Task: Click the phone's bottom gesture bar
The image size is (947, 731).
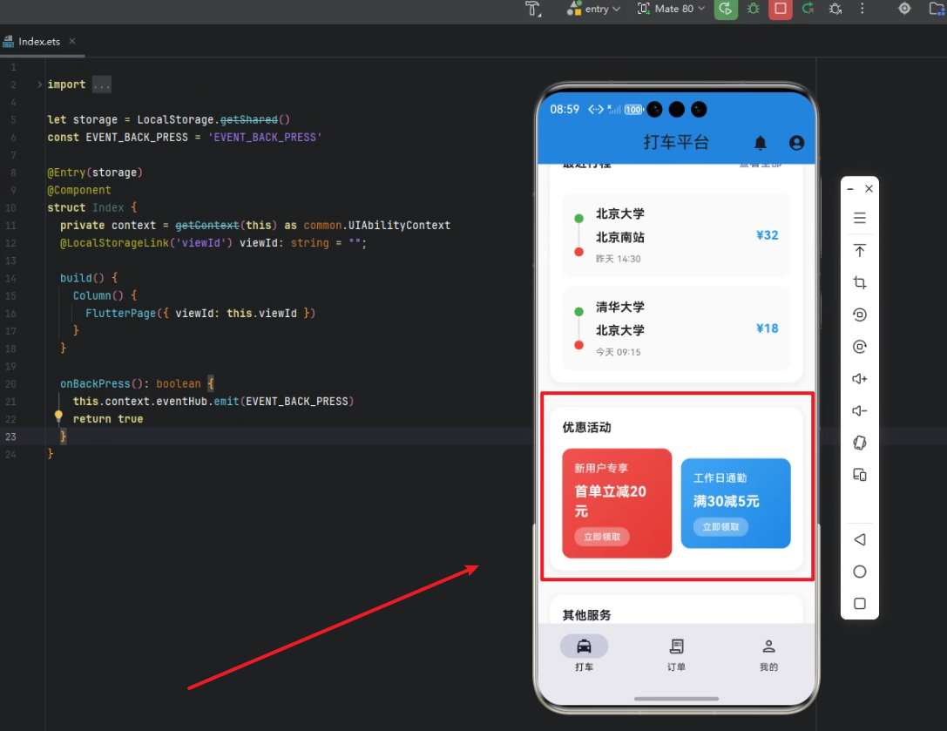Action: pos(676,699)
